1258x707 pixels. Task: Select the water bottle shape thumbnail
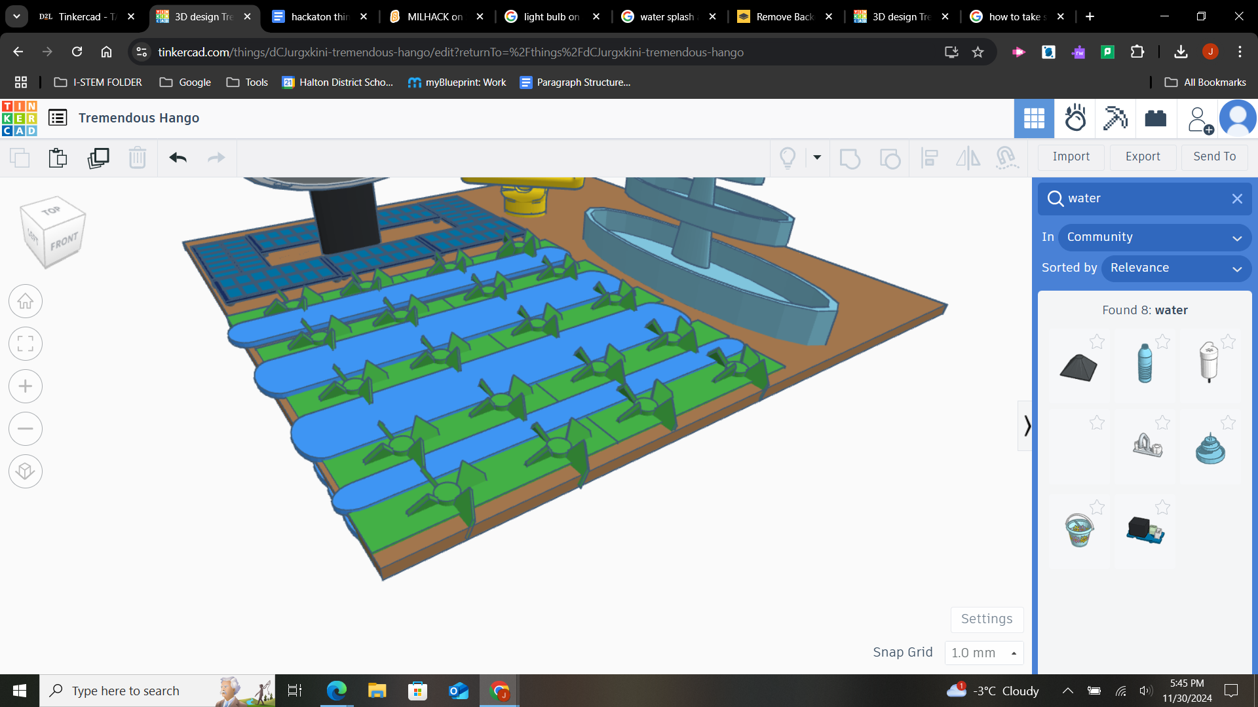point(1144,363)
